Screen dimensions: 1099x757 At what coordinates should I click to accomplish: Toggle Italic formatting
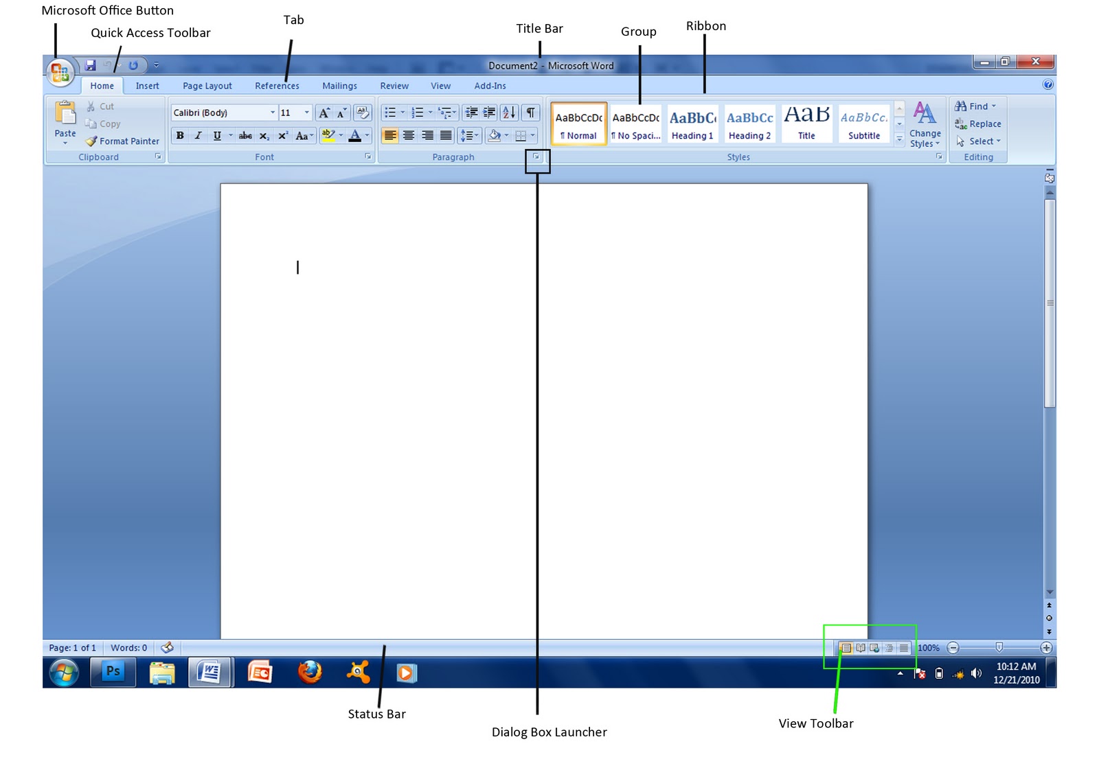point(198,135)
